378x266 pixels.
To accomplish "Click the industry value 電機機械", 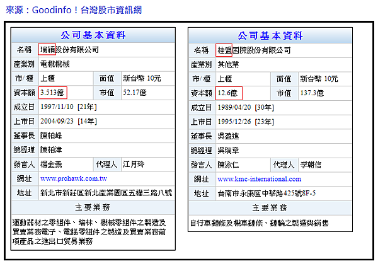I will (55, 64).
